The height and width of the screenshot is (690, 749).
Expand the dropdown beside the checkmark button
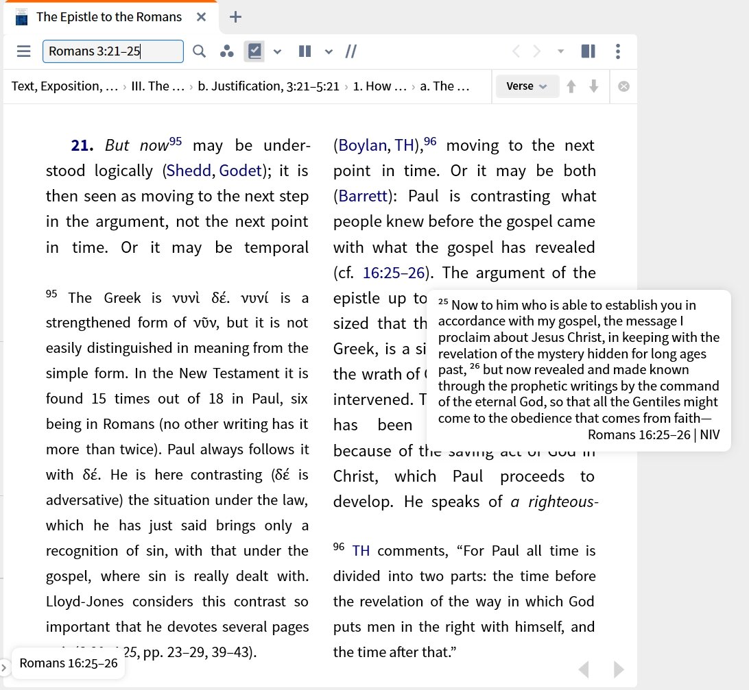pos(278,51)
